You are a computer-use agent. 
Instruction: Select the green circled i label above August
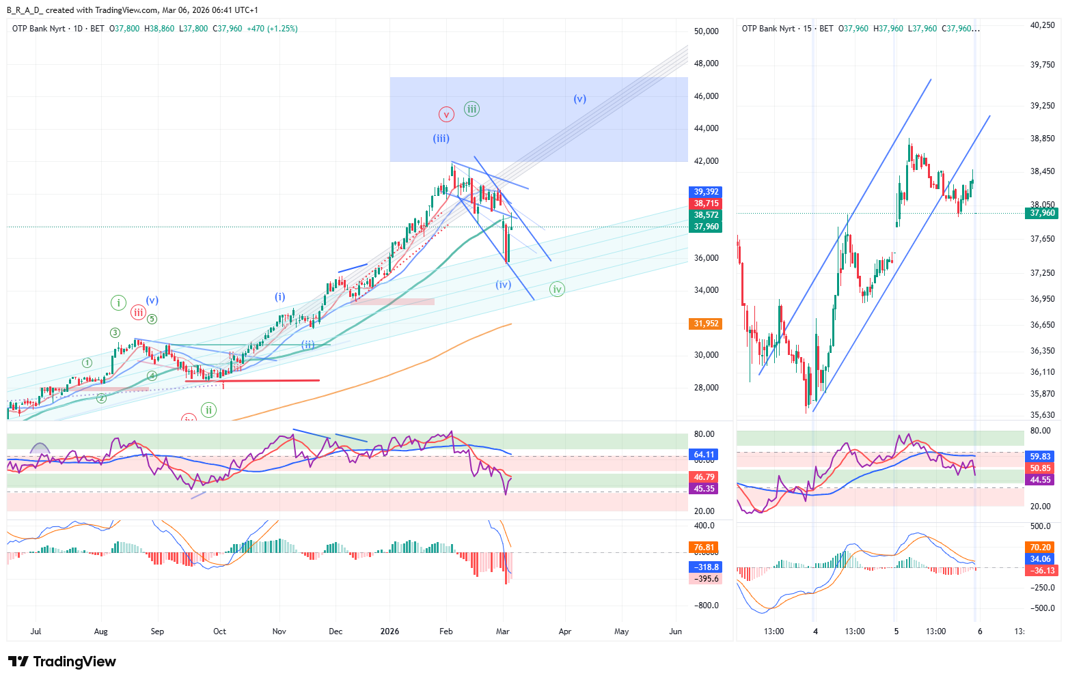pyautogui.click(x=118, y=302)
